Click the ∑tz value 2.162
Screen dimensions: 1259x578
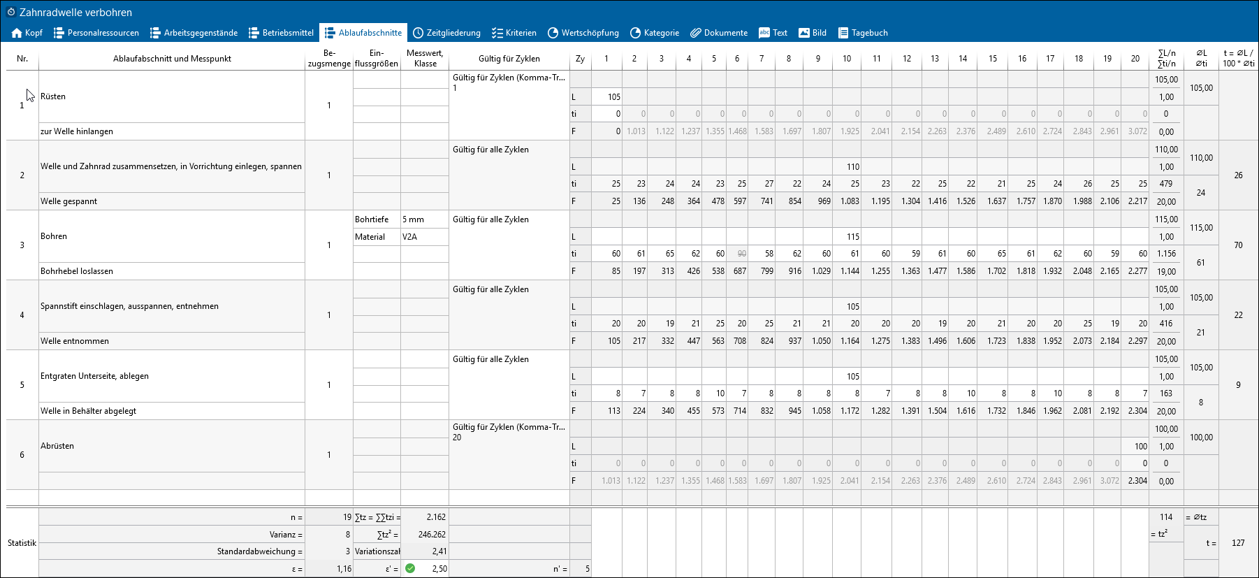[x=425, y=517]
